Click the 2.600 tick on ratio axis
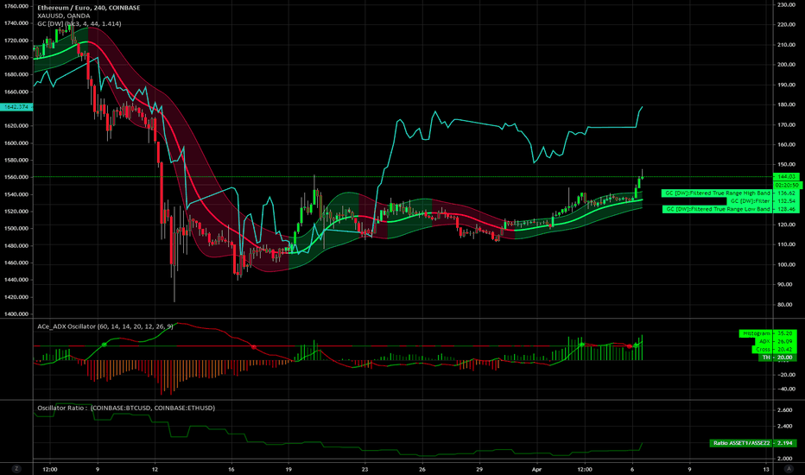The height and width of the screenshot is (475, 805). click(784, 410)
